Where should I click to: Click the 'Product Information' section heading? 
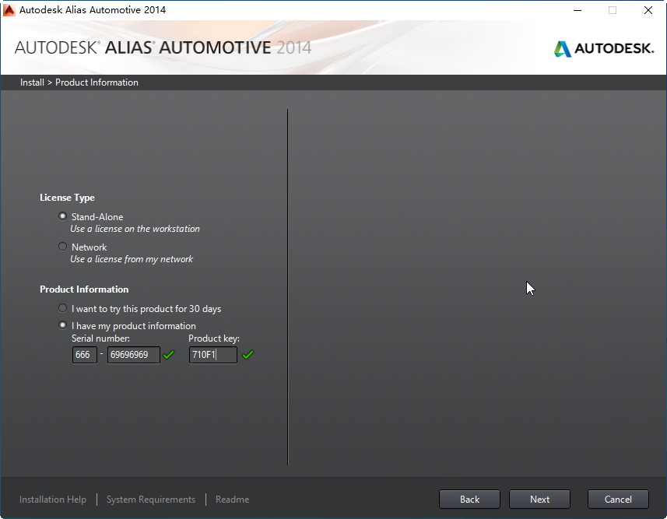(x=84, y=289)
